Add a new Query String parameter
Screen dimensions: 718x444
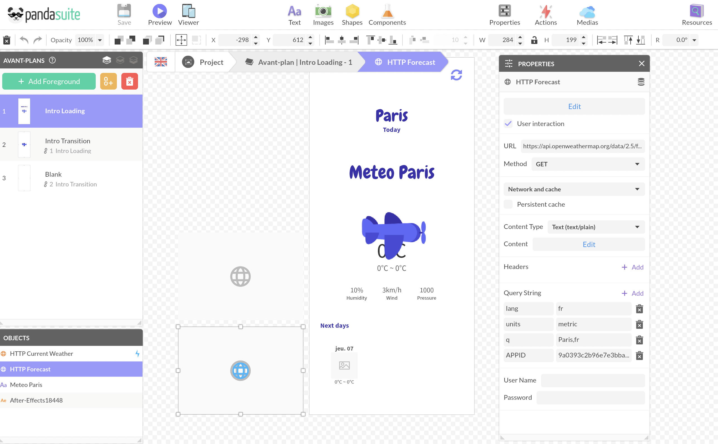point(632,293)
